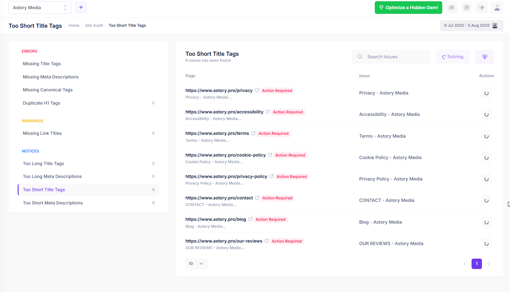The image size is (510, 292).
Task: Open https://www.astory.pro/cookie-policy link
Action: [x=226, y=155]
